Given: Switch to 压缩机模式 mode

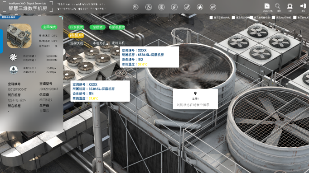Looking at the screenshot, I should 117,27.
